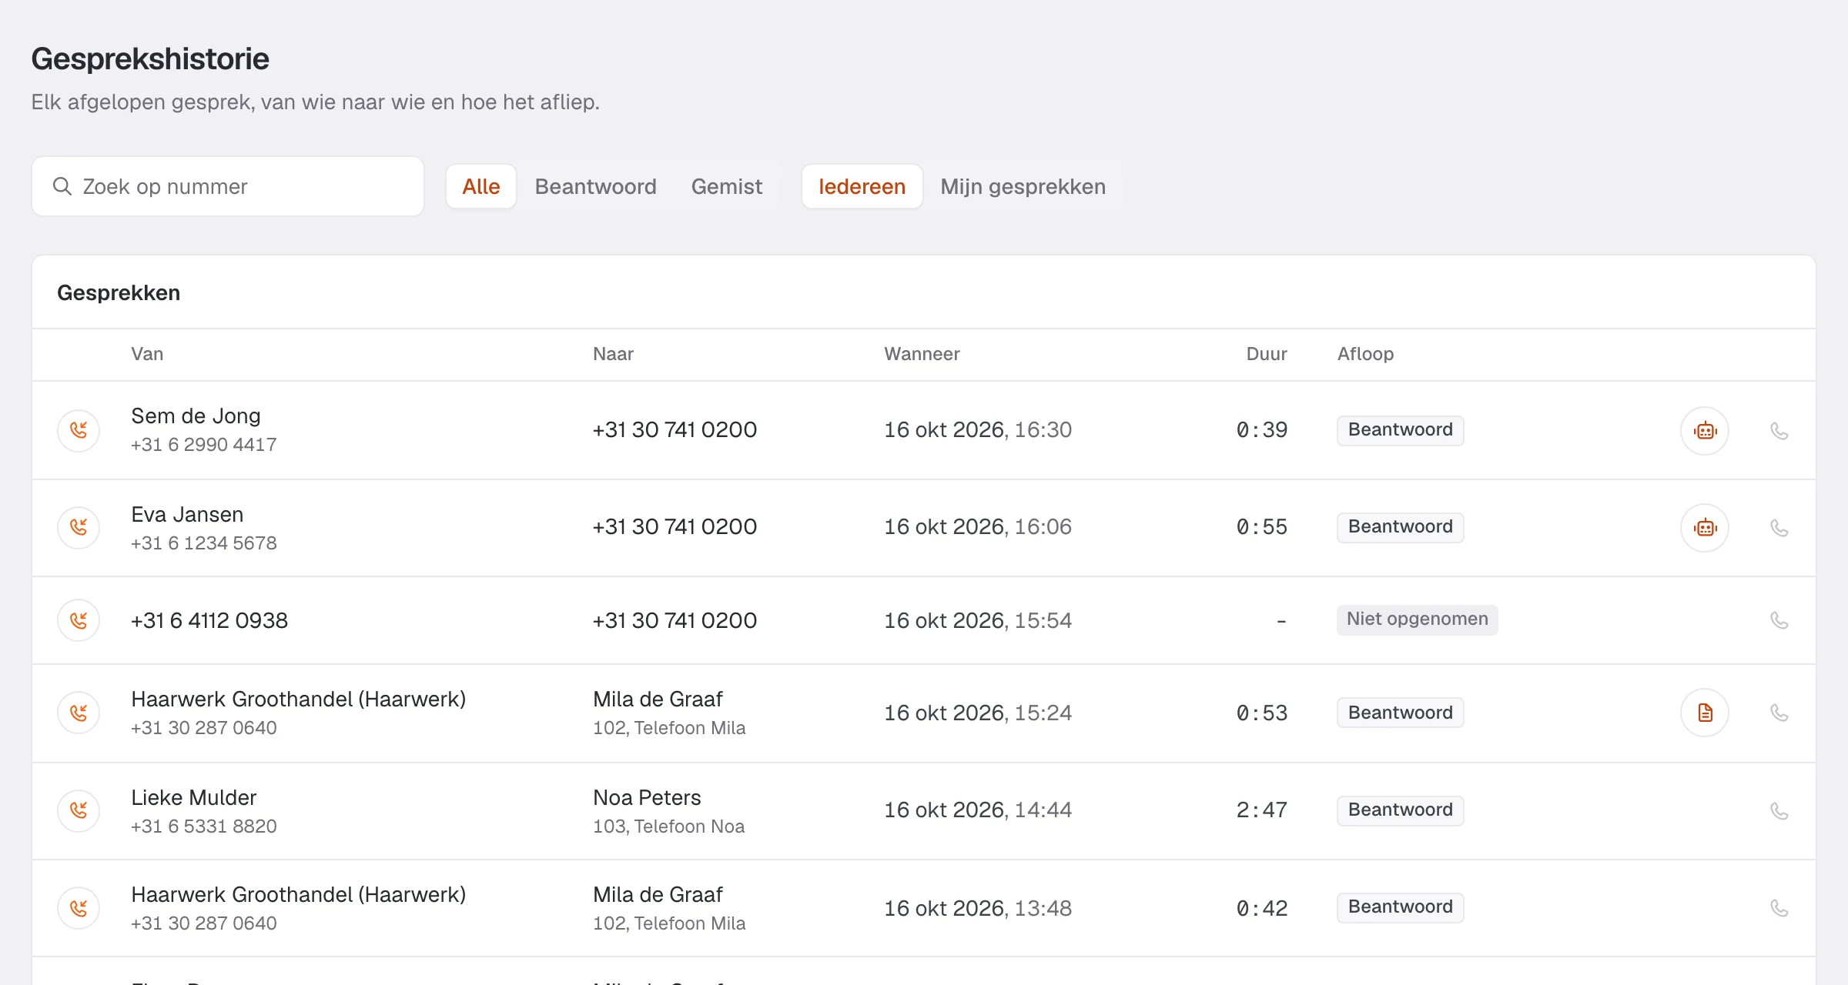Switch to Mijn gesprekken
The height and width of the screenshot is (985, 1848).
click(1023, 186)
